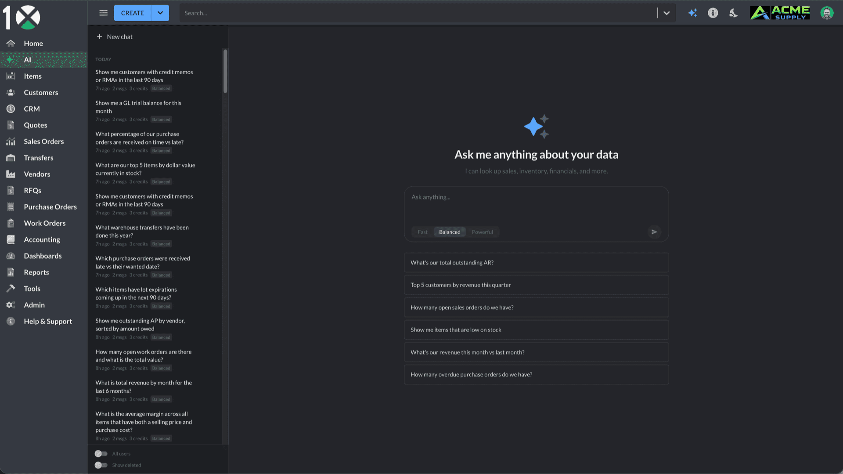
Task: Pick 'What's our revenue this month vs last month?'
Action: coord(536,352)
